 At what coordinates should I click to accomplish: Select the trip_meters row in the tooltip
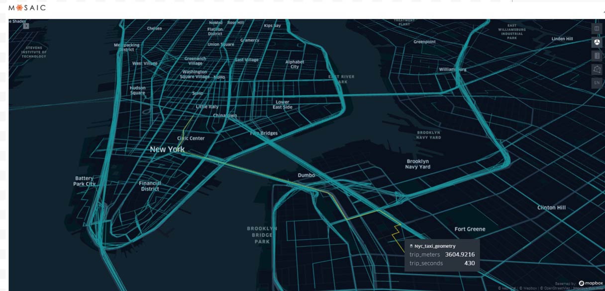[440, 254]
